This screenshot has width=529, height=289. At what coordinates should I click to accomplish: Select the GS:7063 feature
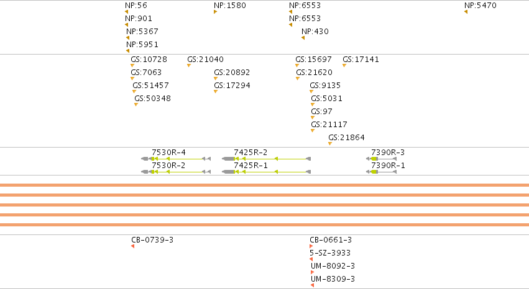pyautogui.click(x=146, y=73)
